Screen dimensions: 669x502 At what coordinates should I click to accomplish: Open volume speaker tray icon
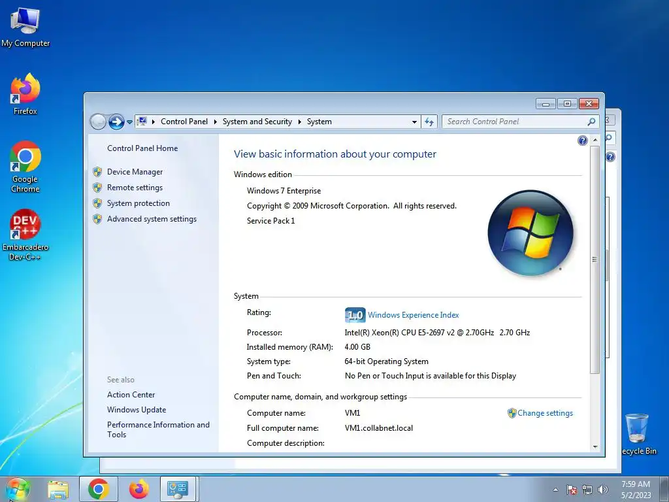point(603,490)
